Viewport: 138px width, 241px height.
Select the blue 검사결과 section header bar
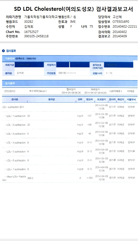[x=70, y=83]
